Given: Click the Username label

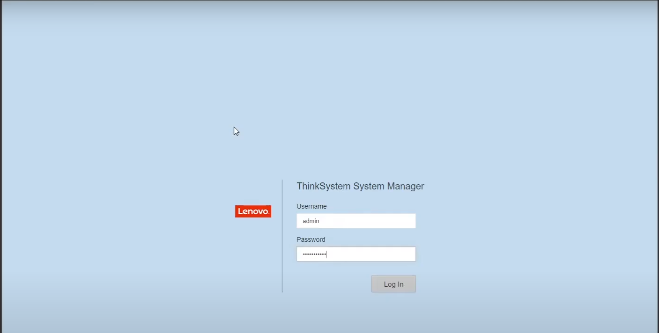Looking at the screenshot, I should click(311, 206).
